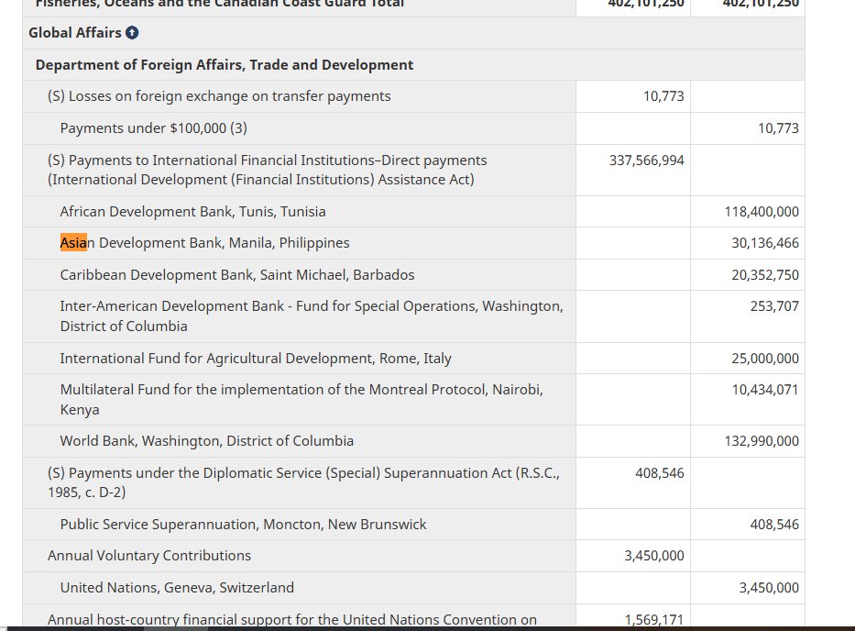Click the Global Affairs heading text
The width and height of the screenshot is (855, 631).
point(75,33)
